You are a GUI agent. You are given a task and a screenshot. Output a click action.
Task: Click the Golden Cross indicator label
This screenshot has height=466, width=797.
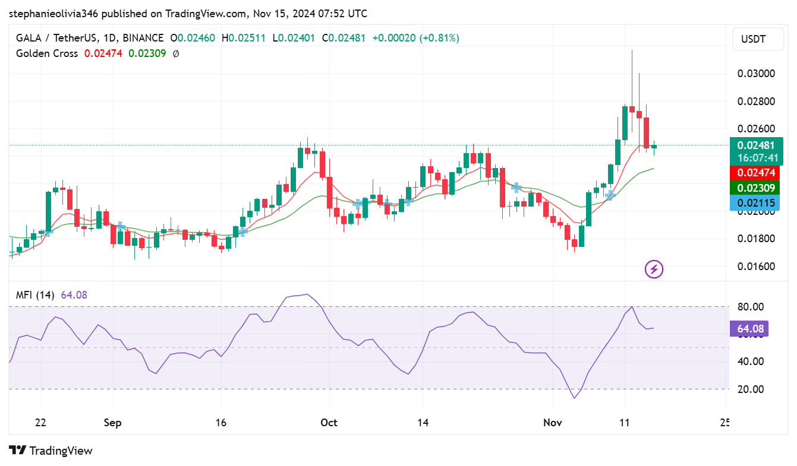(x=47, y=53)
